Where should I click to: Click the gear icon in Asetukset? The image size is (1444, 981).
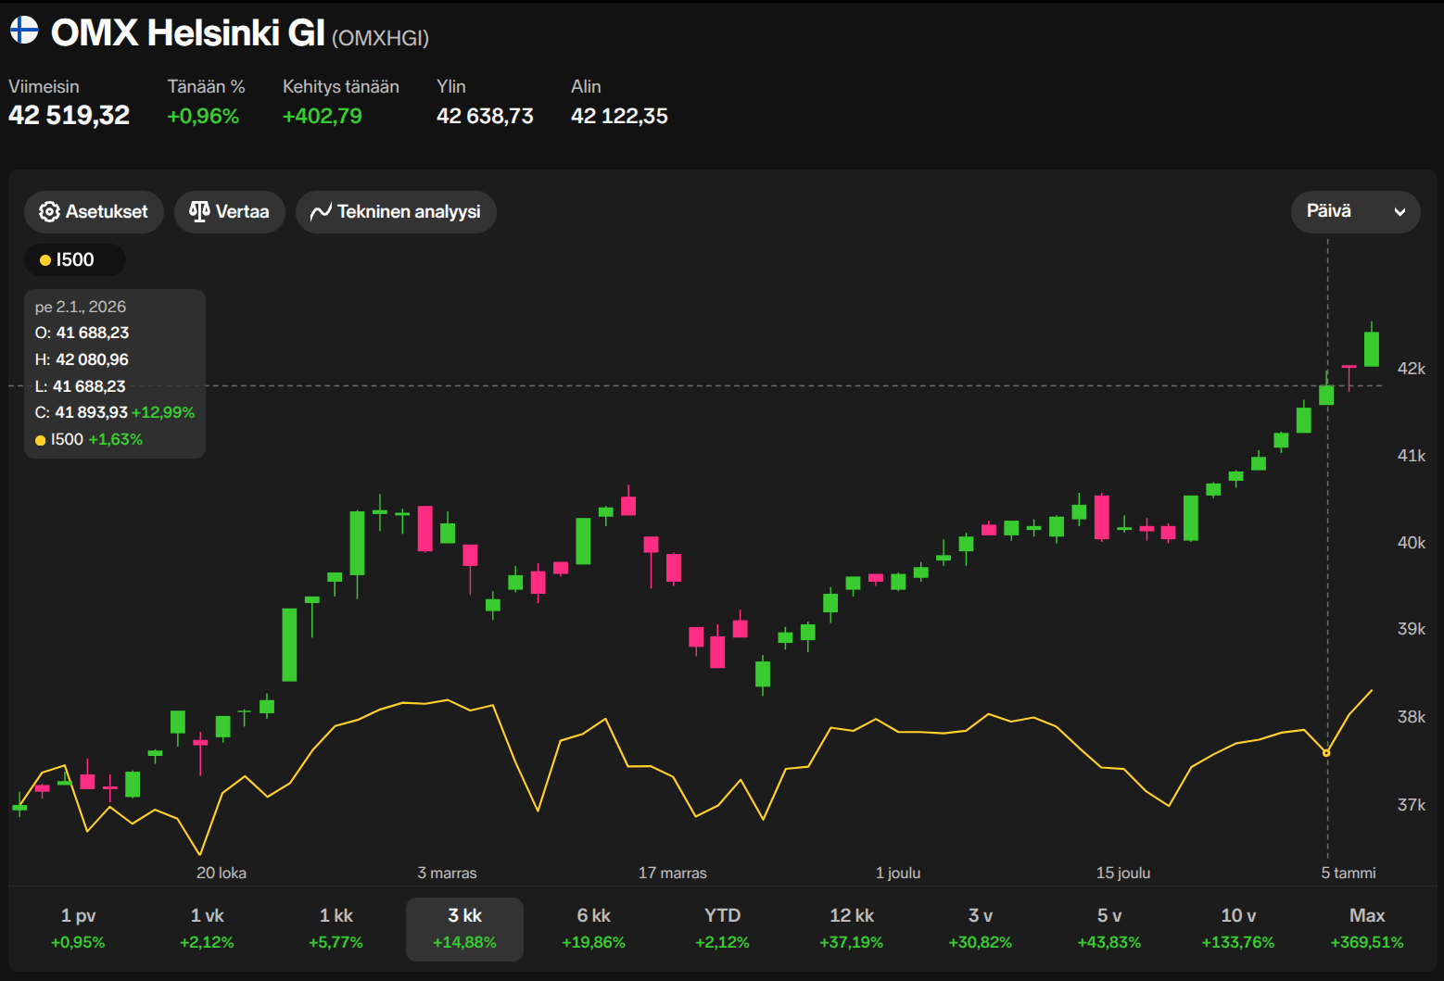(49, 212)
